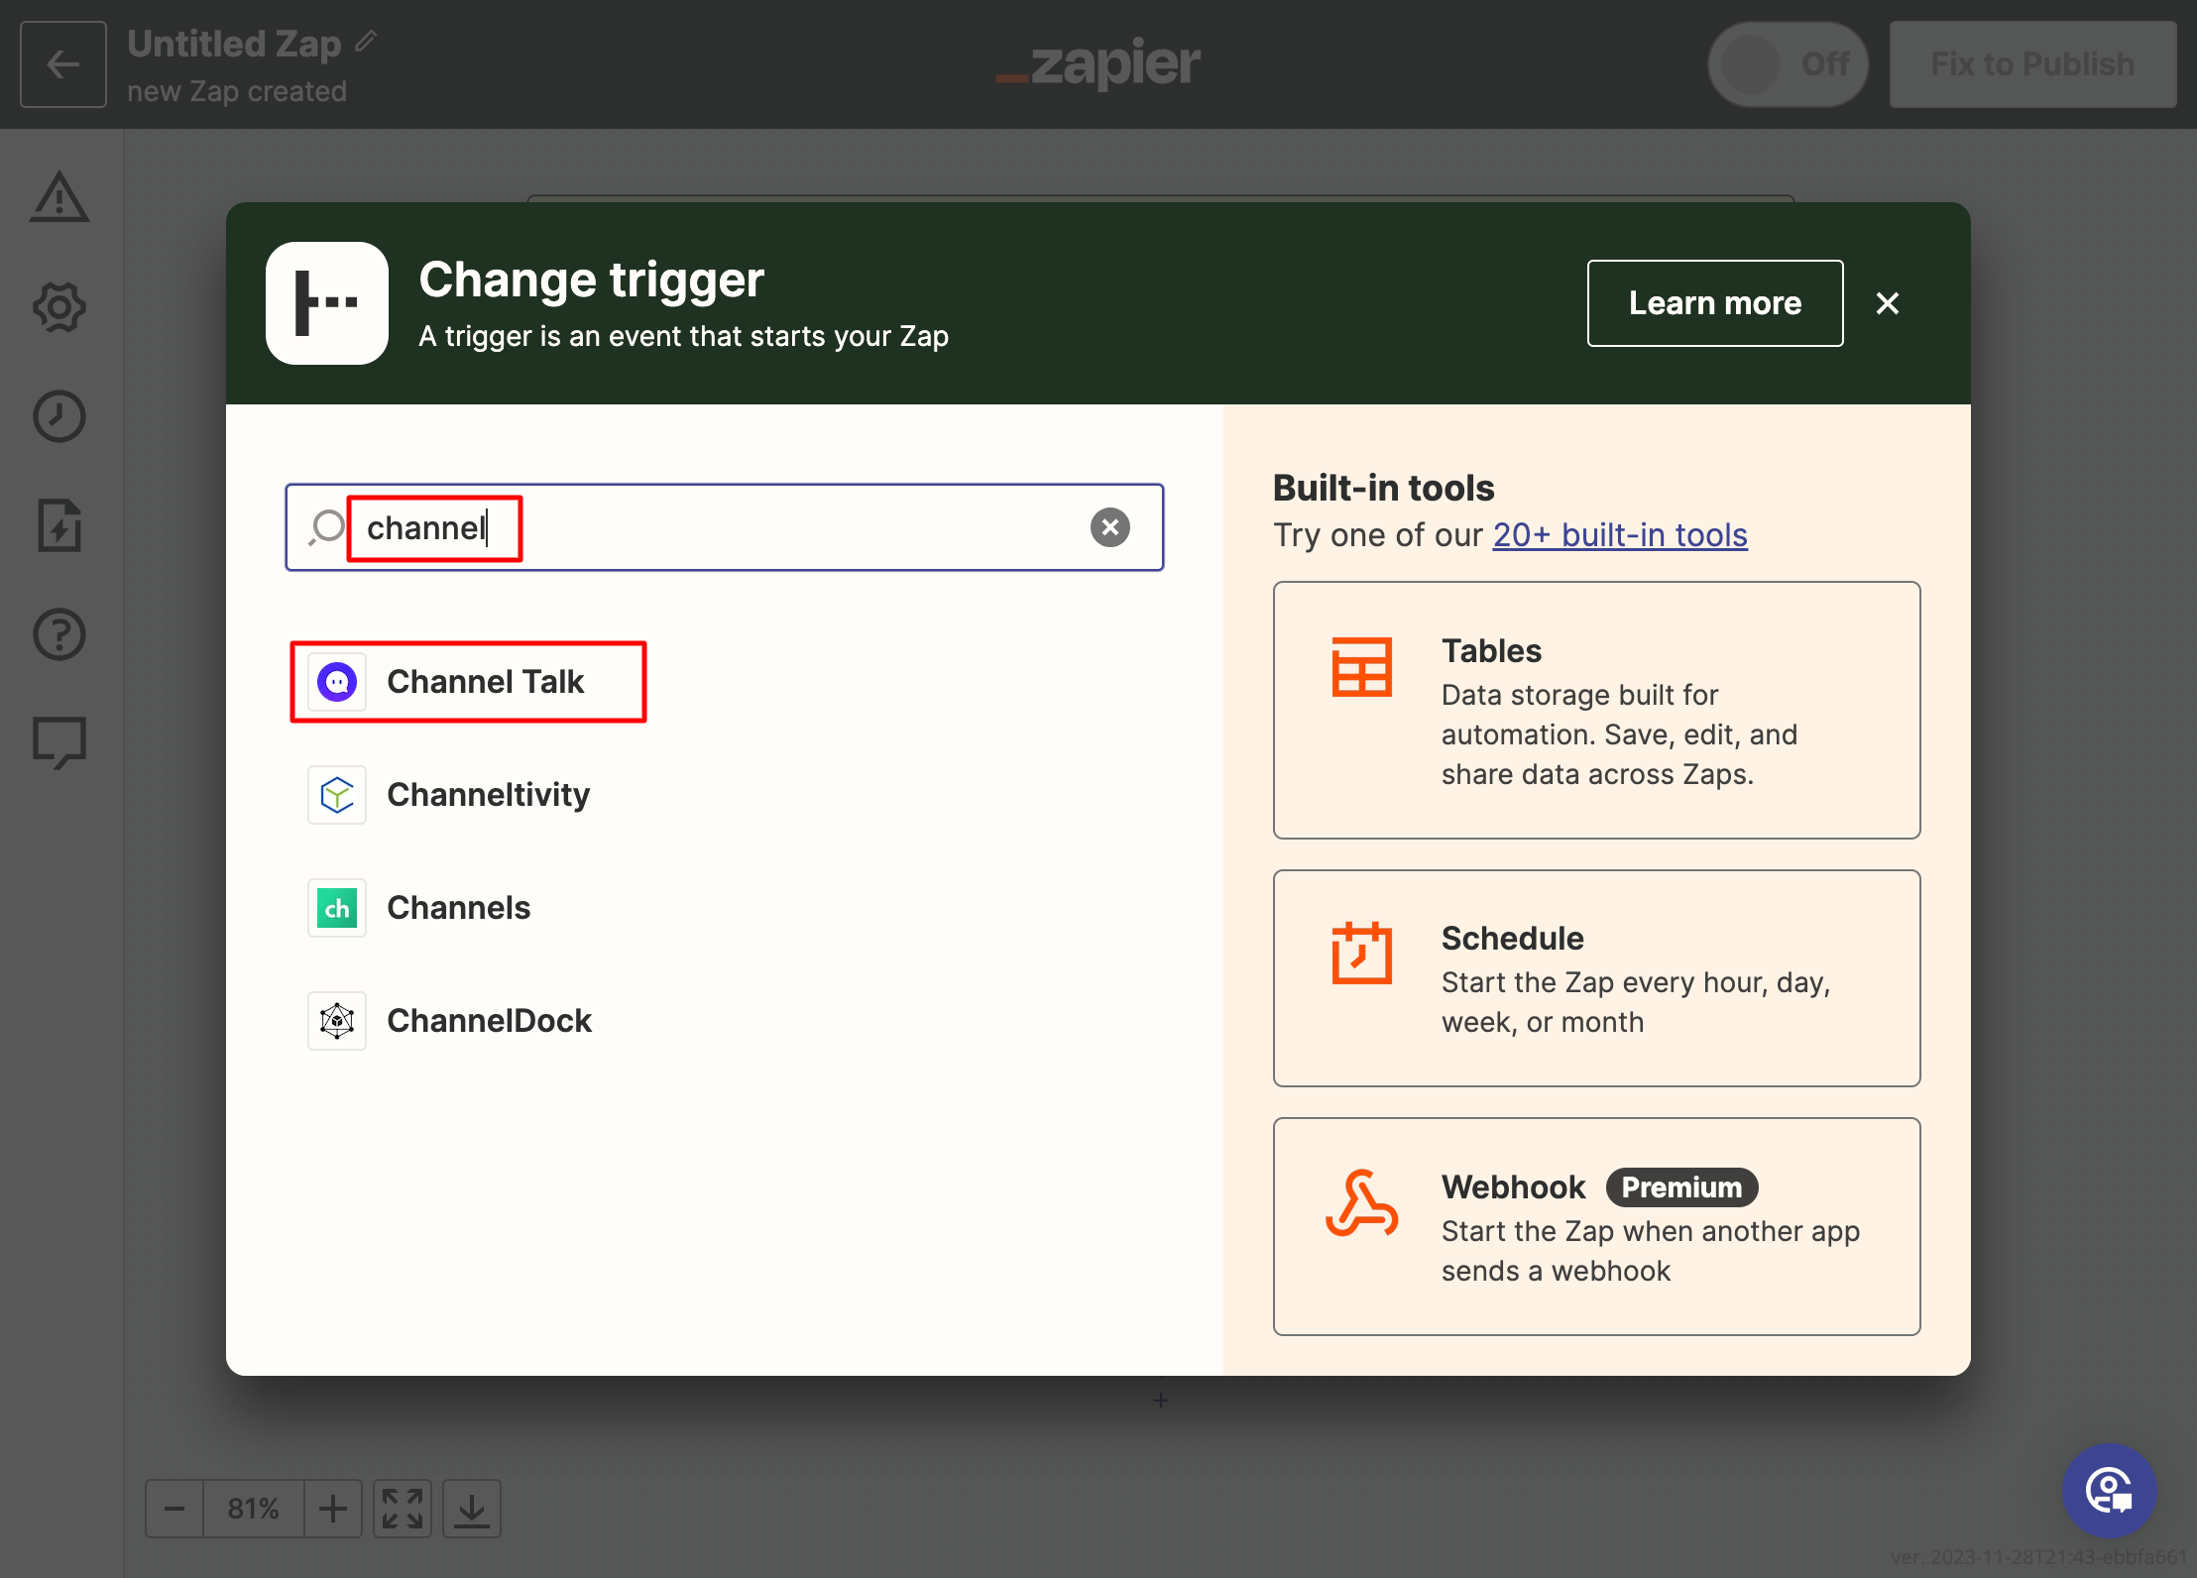Viewport: 2197px width, 1578px height.
Task: Close the Change trigger dialog
Action: (1888, 303)
